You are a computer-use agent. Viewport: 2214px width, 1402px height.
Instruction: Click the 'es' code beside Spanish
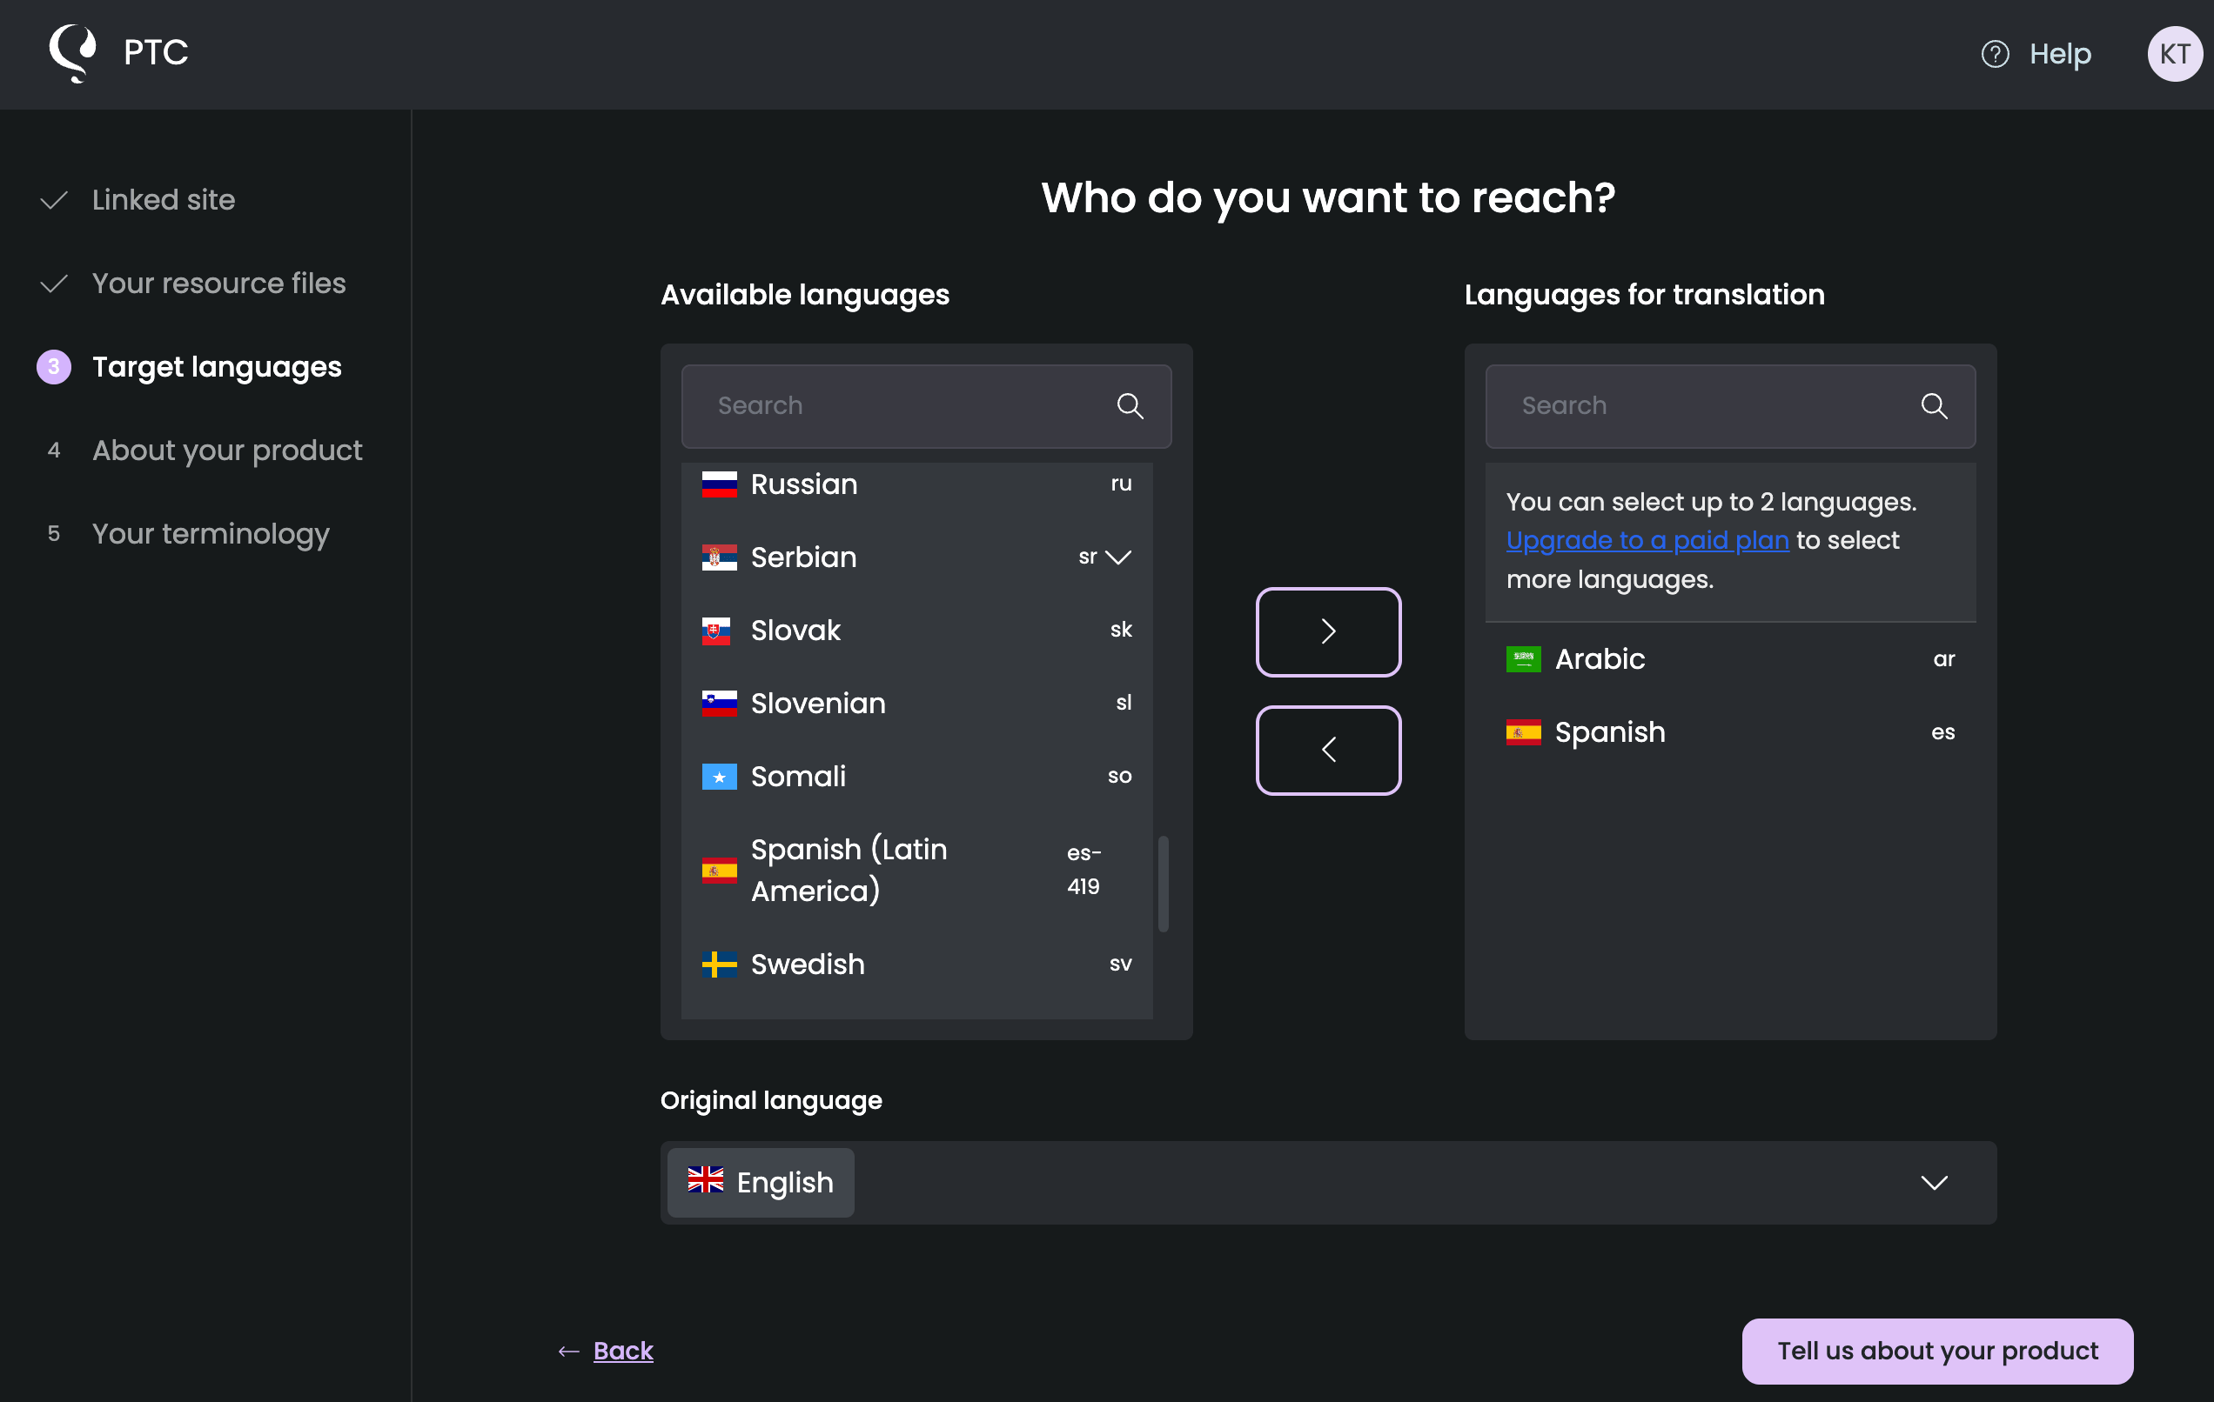click(x=1942, y=733)
